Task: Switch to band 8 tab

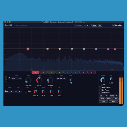Action: point(92,72)
